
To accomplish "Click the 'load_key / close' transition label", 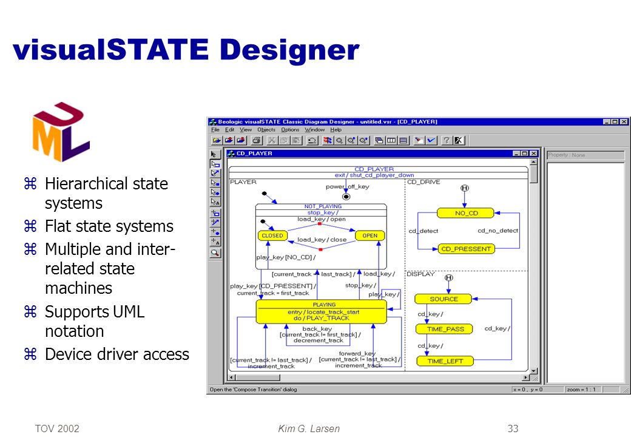I will click(x=322, y=239).
